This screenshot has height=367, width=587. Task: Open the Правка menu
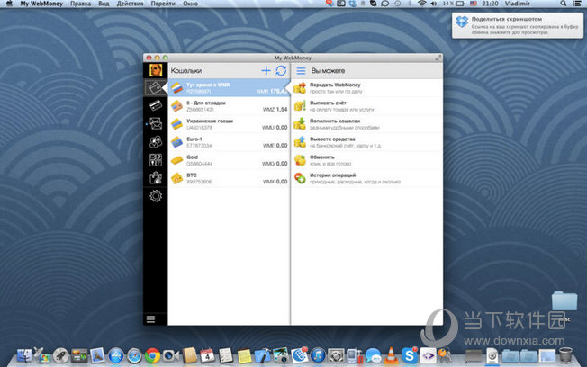coord(80,4)
